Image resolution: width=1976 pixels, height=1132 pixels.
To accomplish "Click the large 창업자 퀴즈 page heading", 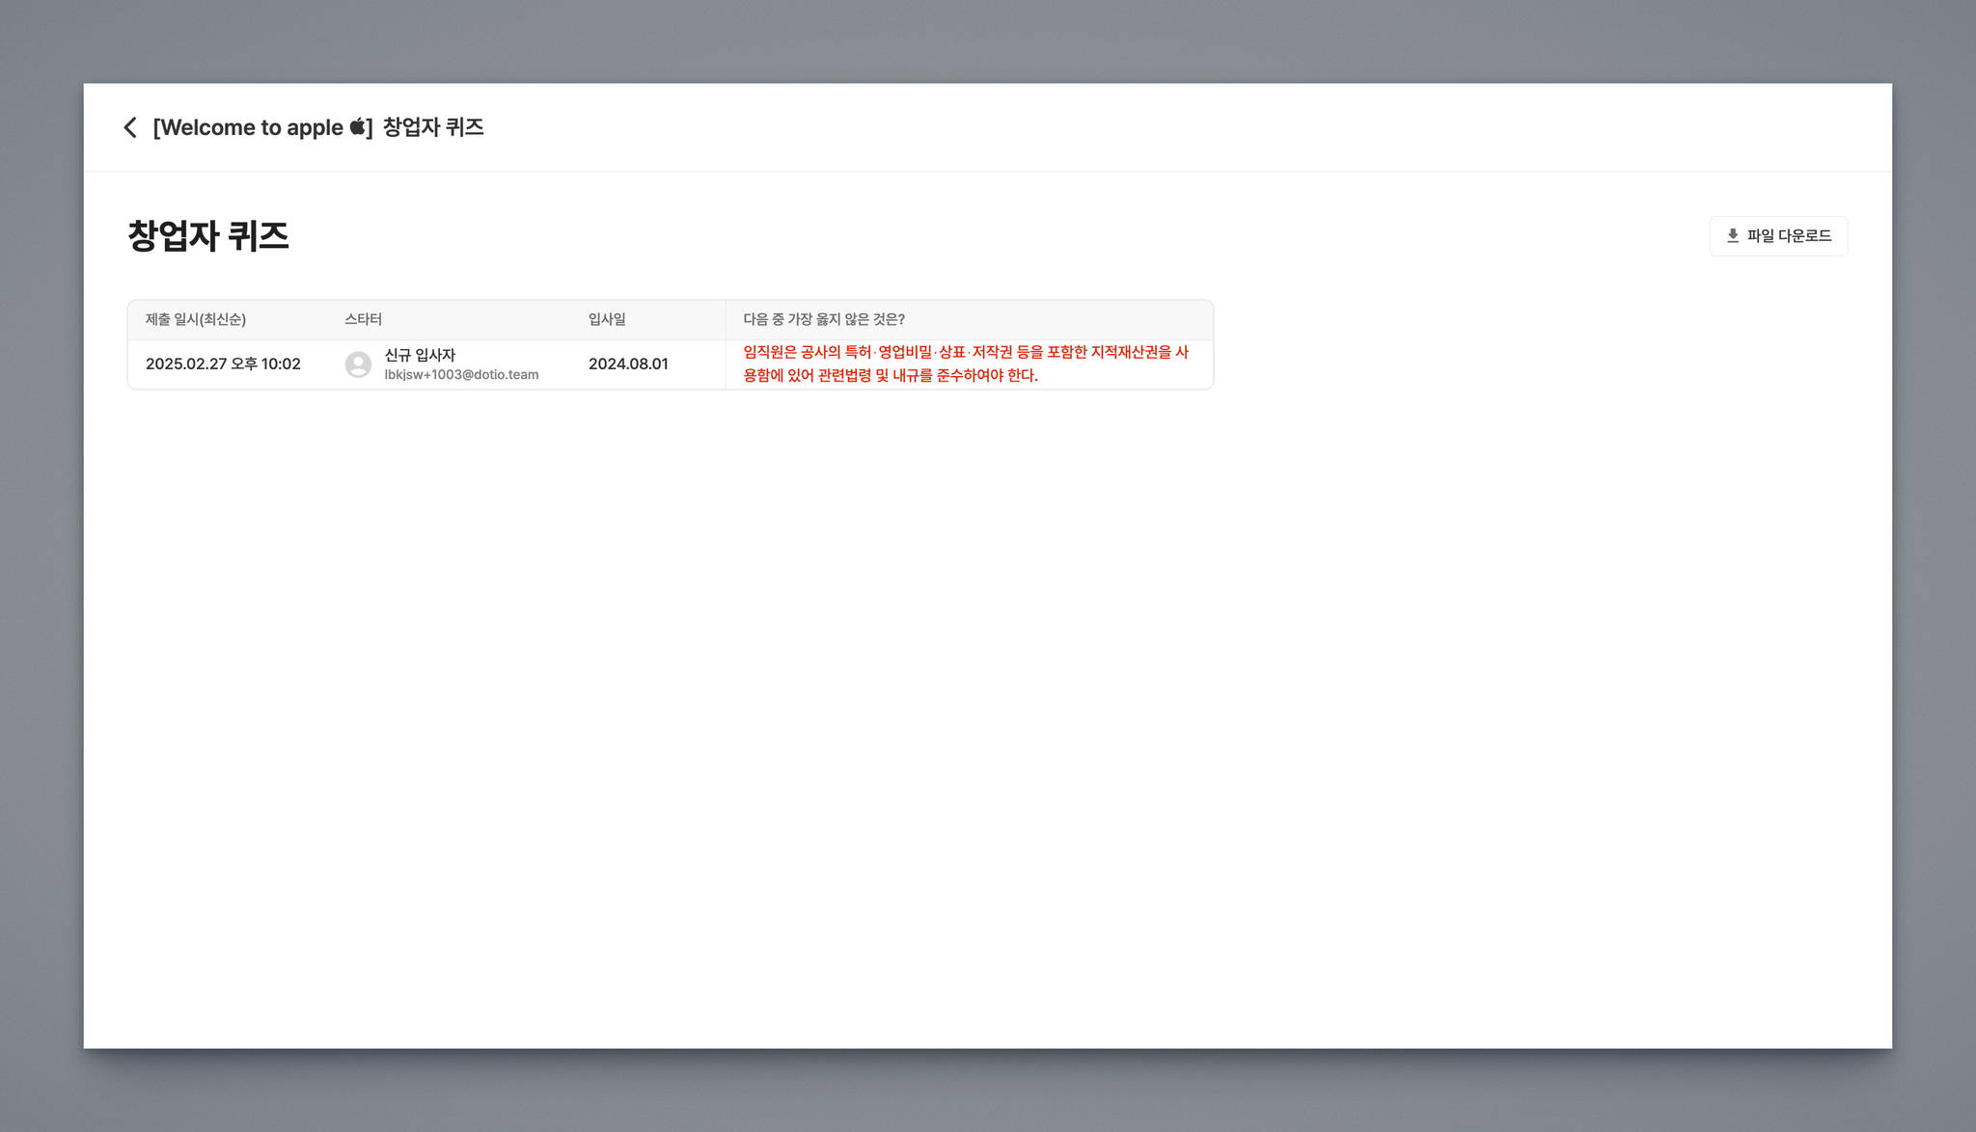I will [x=208, y=236].
